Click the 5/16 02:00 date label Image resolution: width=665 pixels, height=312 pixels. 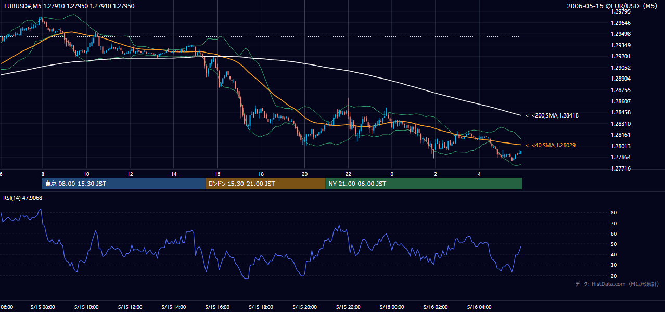(436, 307)
